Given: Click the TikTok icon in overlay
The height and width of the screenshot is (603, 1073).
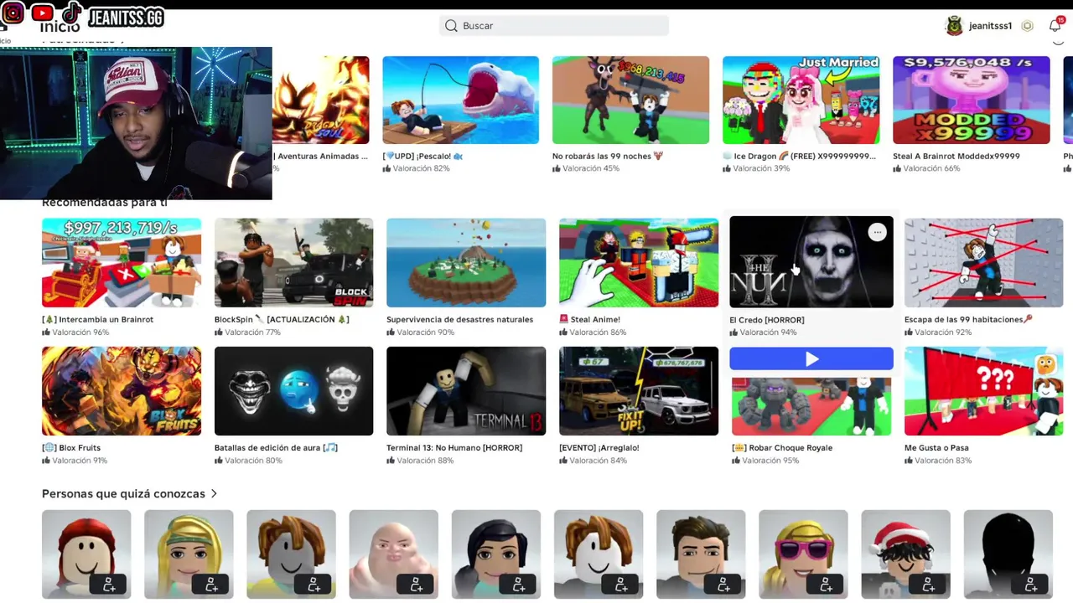Looking at the screenshot, I should (71, 13).
